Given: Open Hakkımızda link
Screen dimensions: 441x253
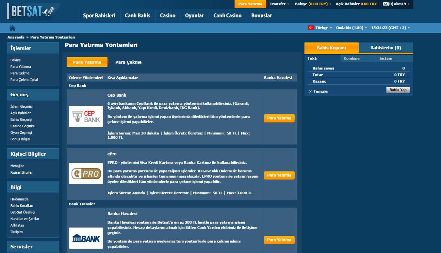Looking at the screenshot, I should click(19, 199).
